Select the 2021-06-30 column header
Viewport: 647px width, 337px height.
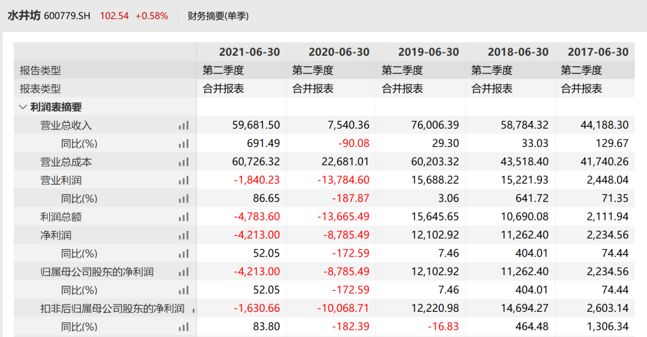tap(249, 52)
